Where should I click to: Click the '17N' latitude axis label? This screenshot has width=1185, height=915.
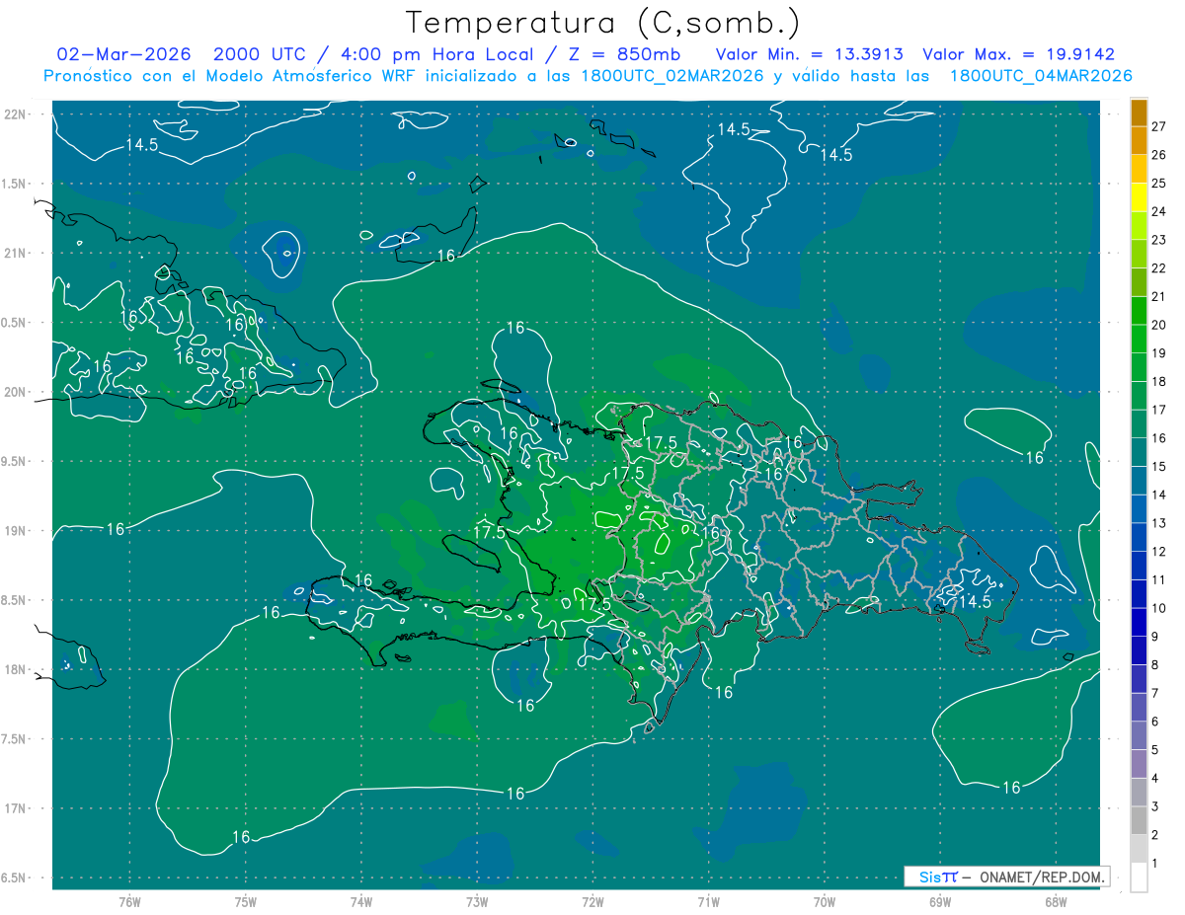(14, 808)
